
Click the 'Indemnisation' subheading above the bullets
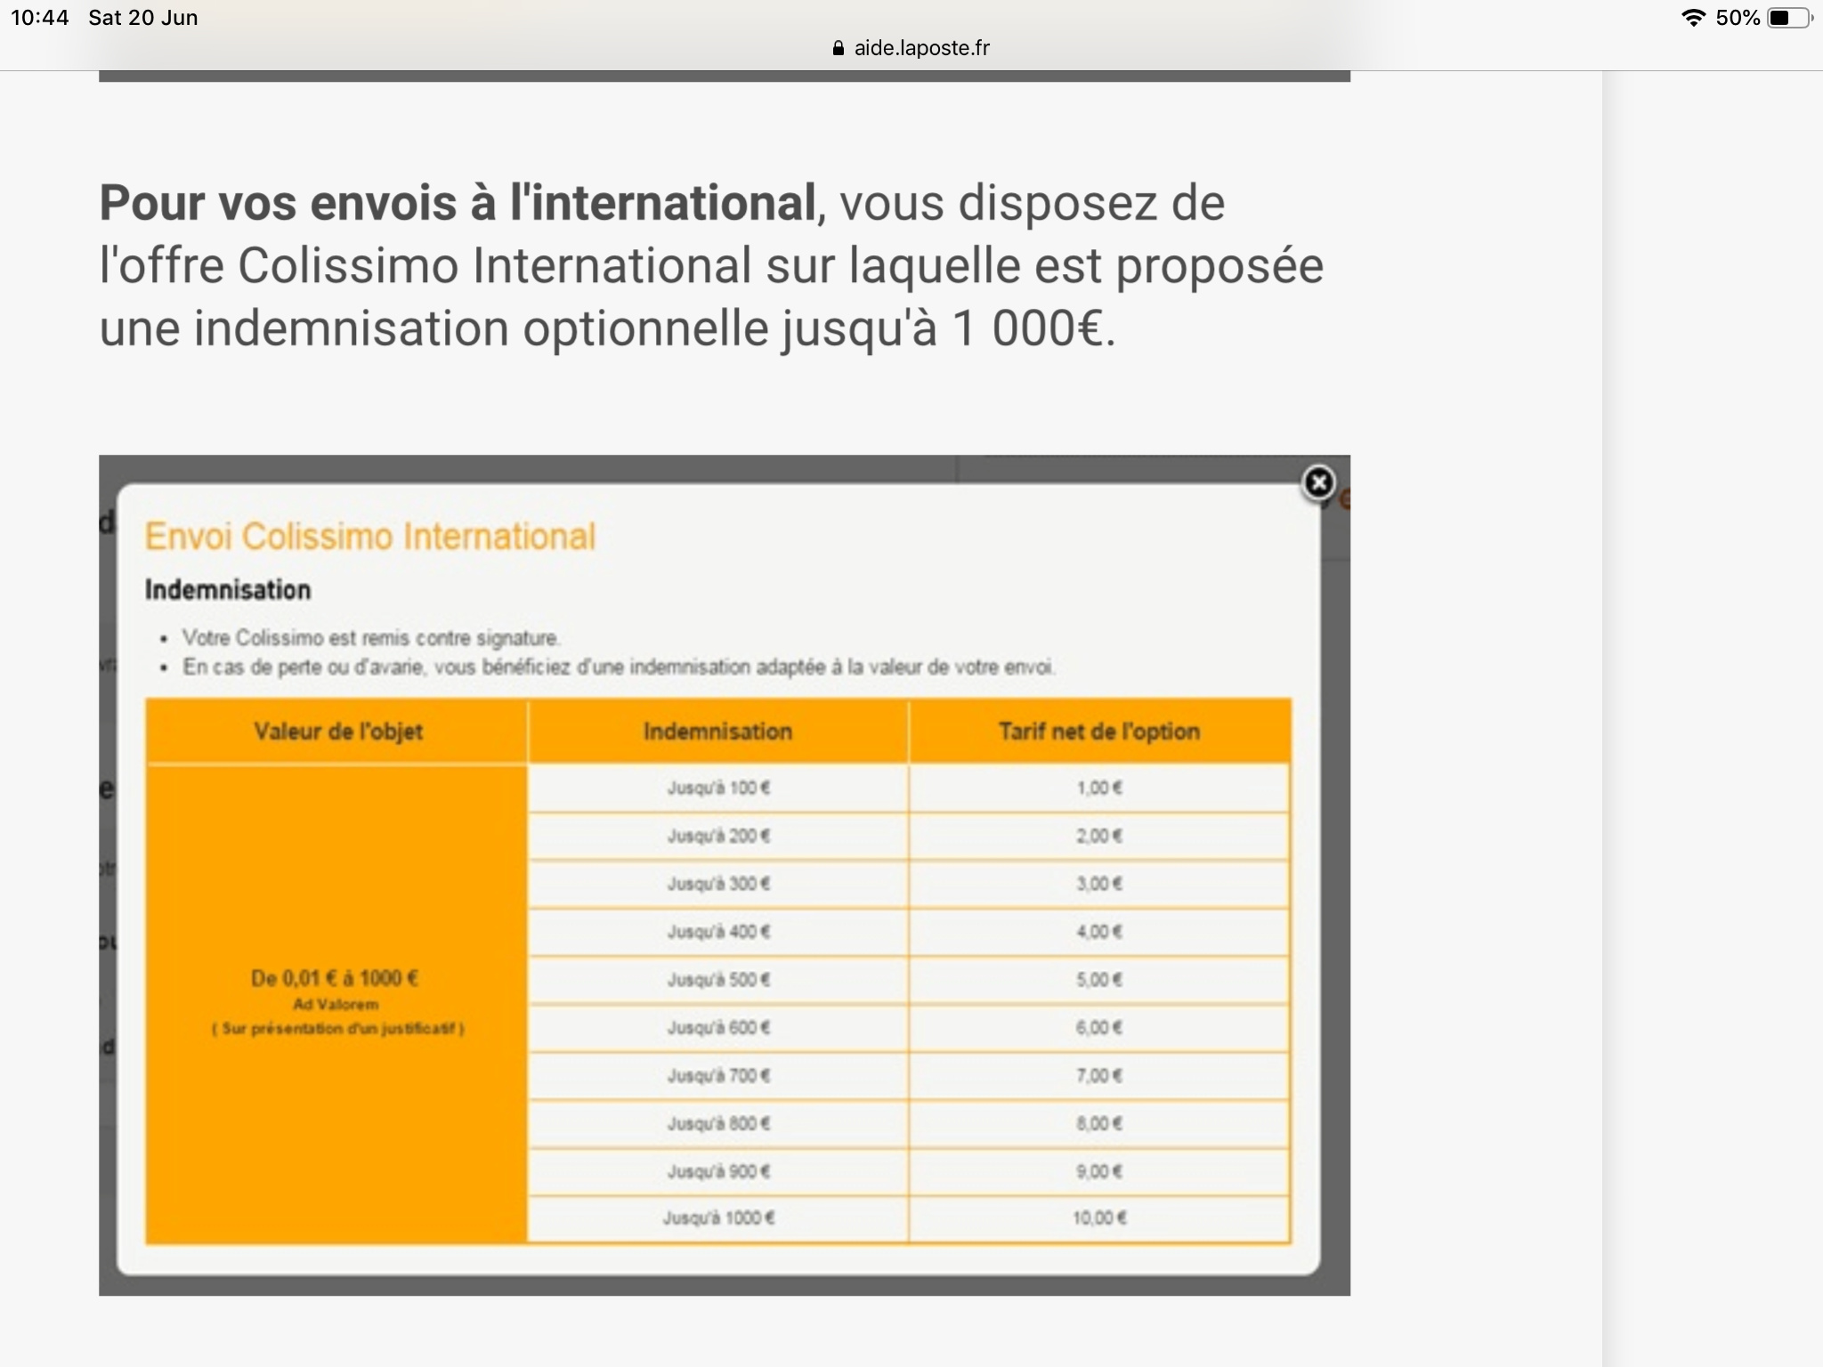coord(228,589)
